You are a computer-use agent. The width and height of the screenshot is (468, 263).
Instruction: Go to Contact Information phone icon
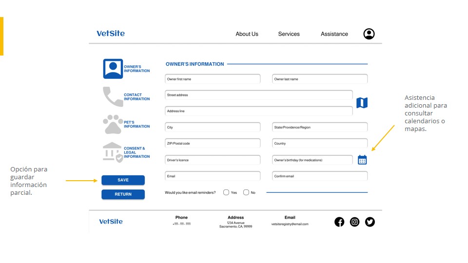(x=113, y=96)
